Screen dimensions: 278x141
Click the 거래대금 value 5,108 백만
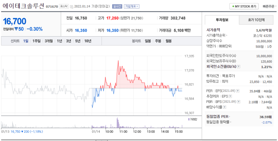pyautogui.click(x=182, y=30)
